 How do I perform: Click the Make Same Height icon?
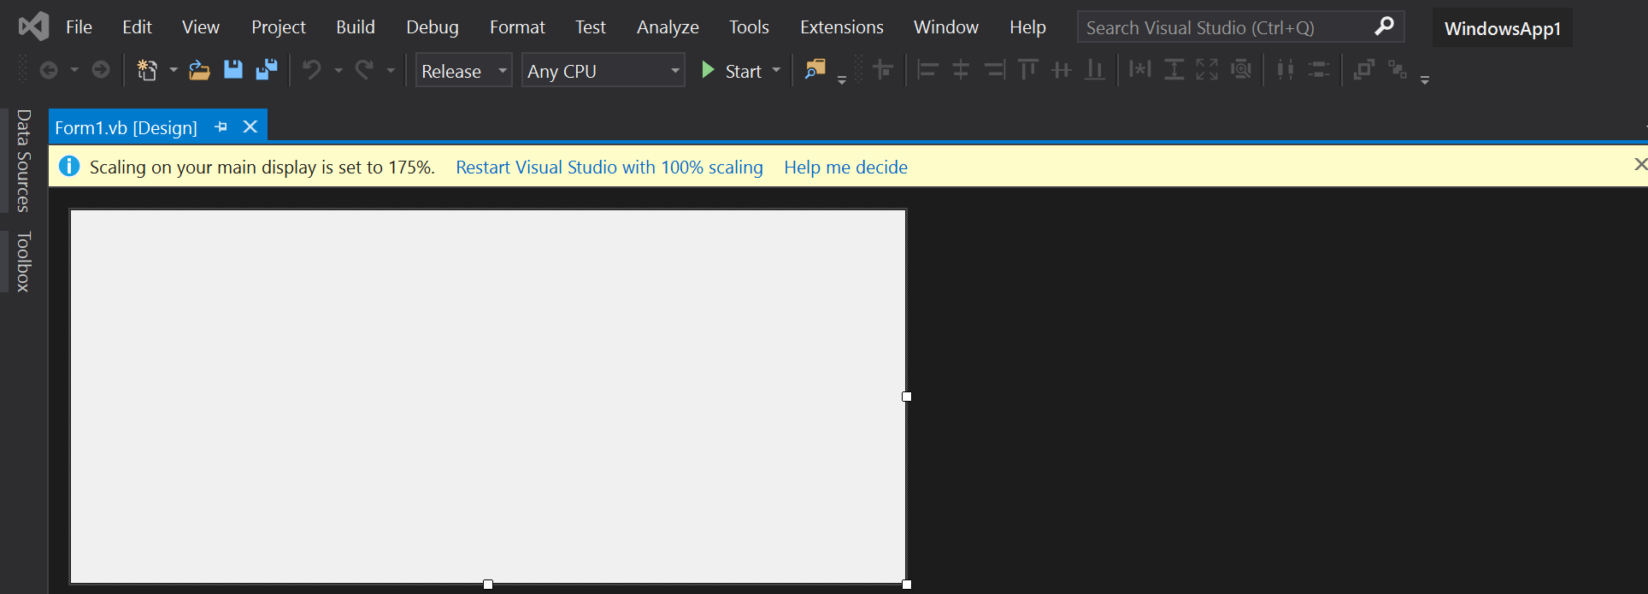1174,69
